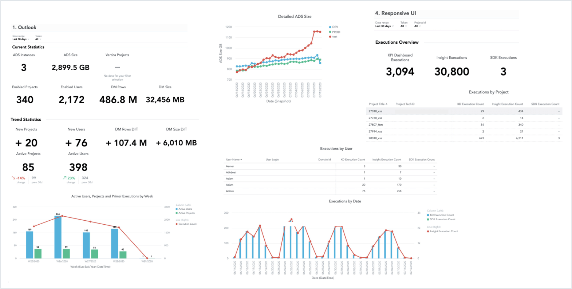Click the Abhijeet user row
This screenshot has width=572, height=289.
point(330,172)
